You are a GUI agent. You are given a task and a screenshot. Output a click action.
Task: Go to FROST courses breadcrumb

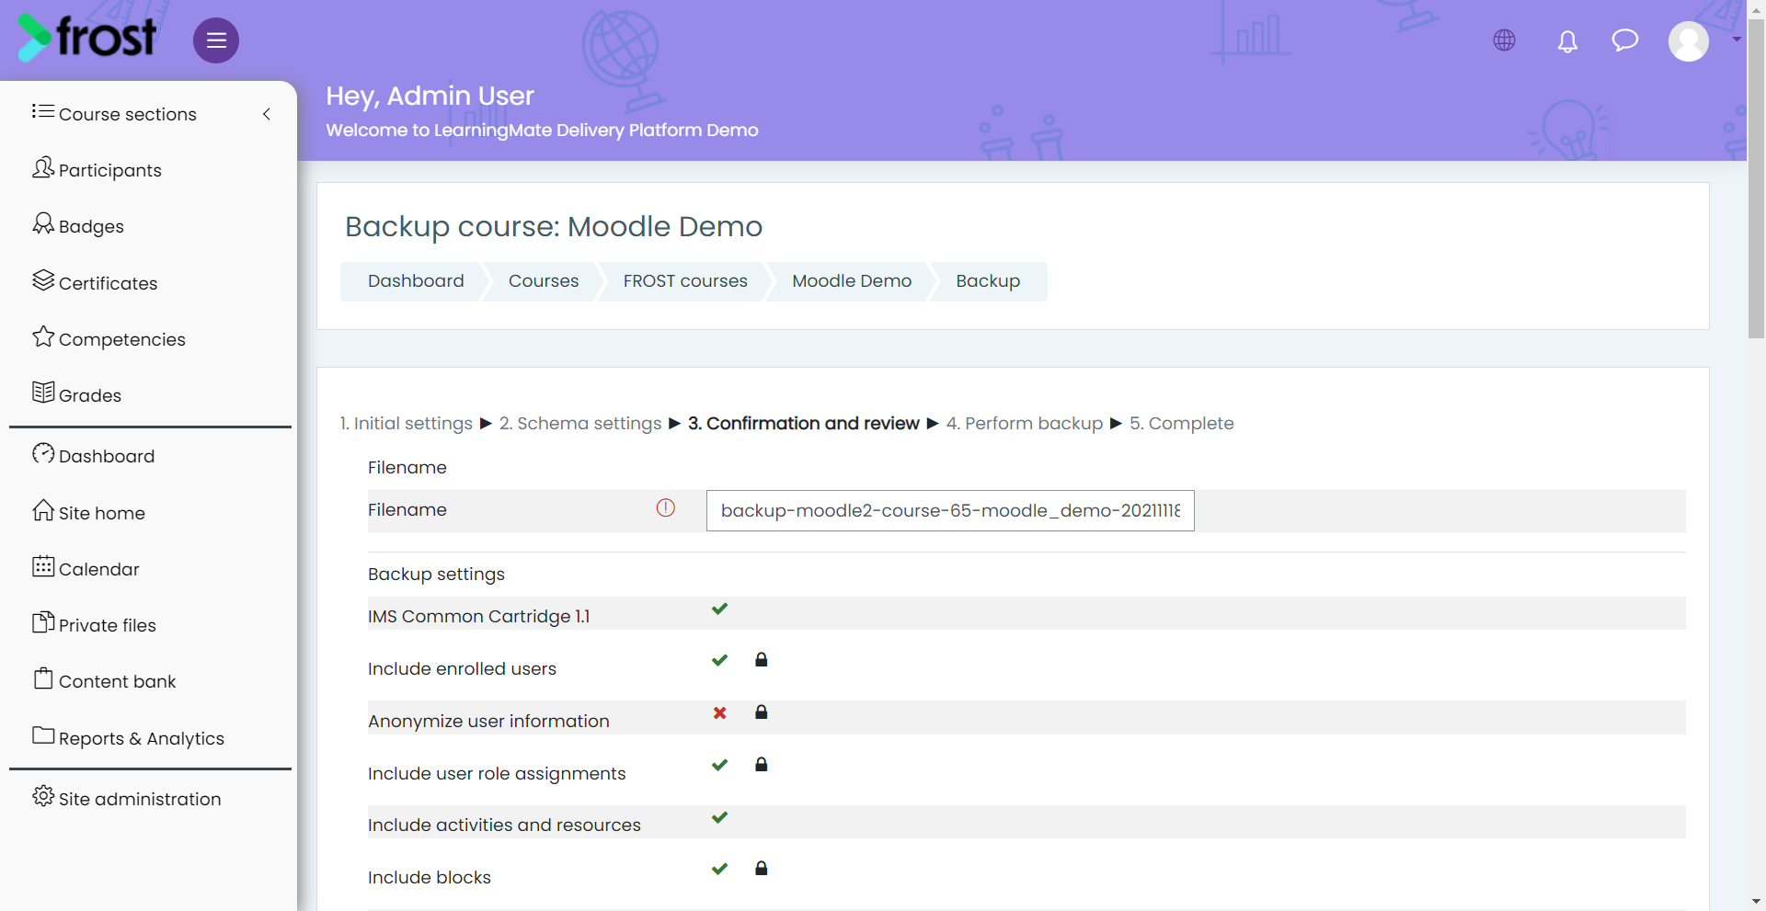[685, 281]
